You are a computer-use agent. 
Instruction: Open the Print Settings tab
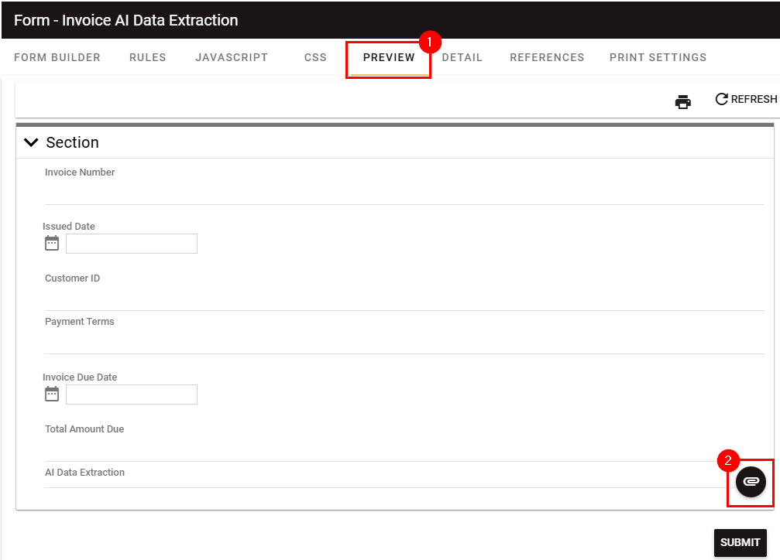(658, 57)
